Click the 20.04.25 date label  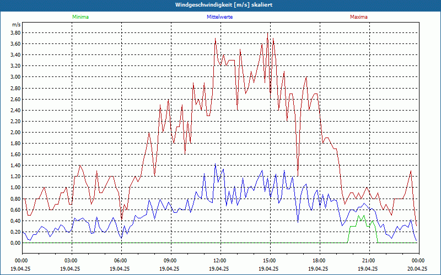417,268
